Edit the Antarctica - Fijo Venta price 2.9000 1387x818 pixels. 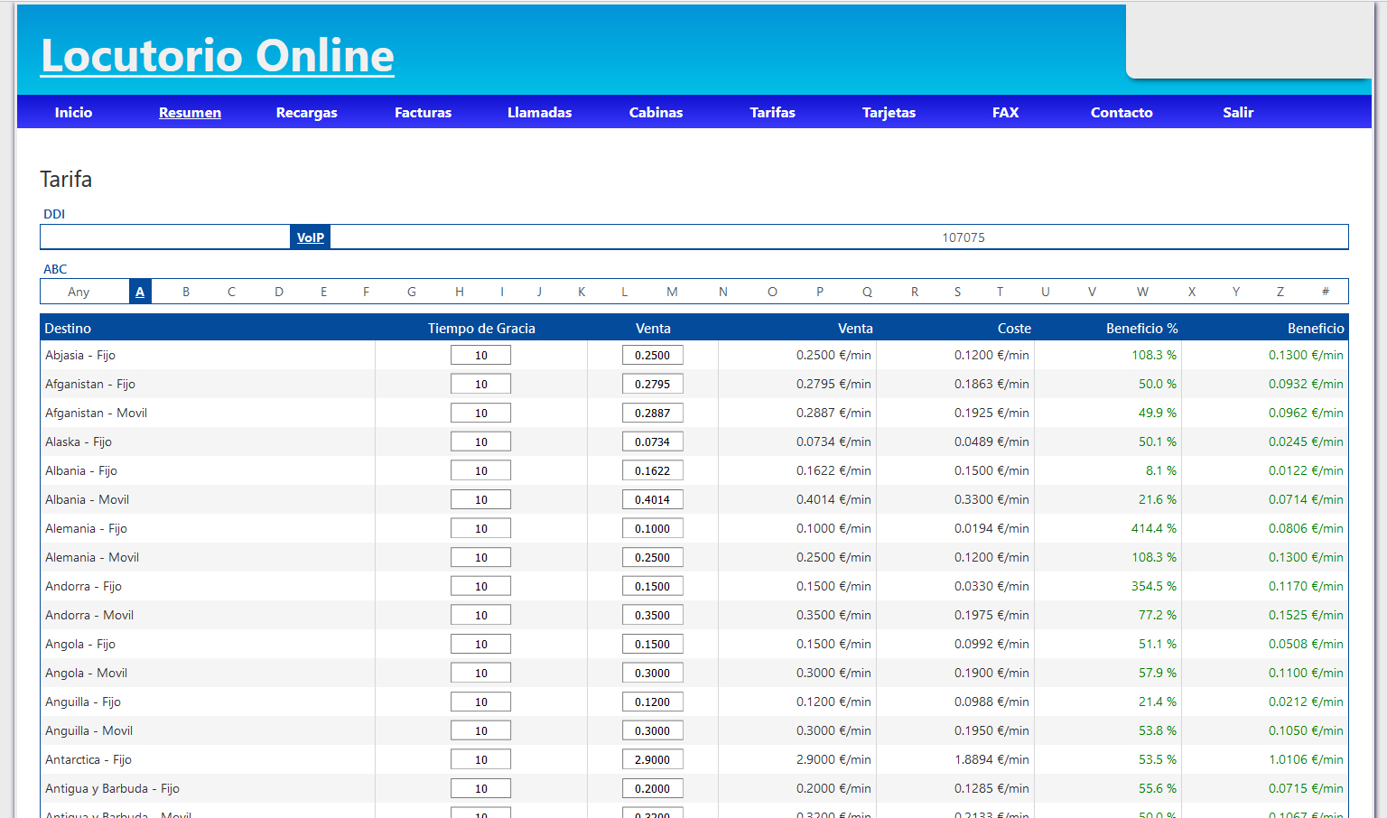[x=653, y=759]
